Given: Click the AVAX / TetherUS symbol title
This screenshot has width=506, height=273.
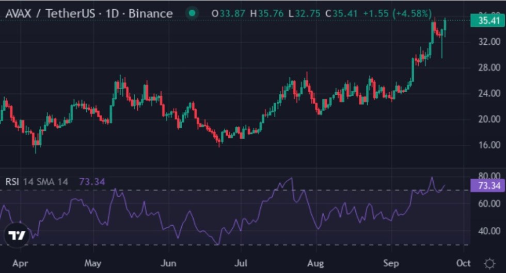Looking at the screenshot, I should [x=89, y=13].
